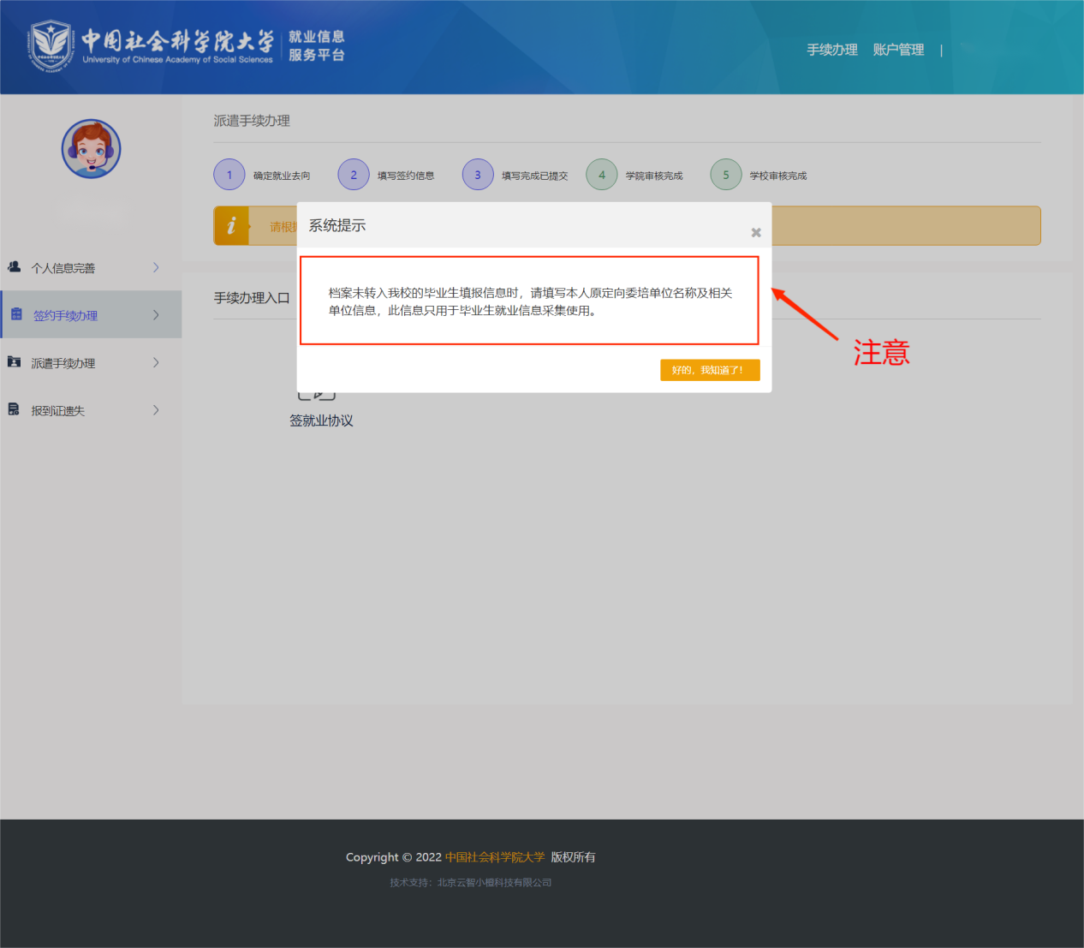Click the 中国社会科学院大学 footer link
The image size is (1084, 948).
click(495, 857)
